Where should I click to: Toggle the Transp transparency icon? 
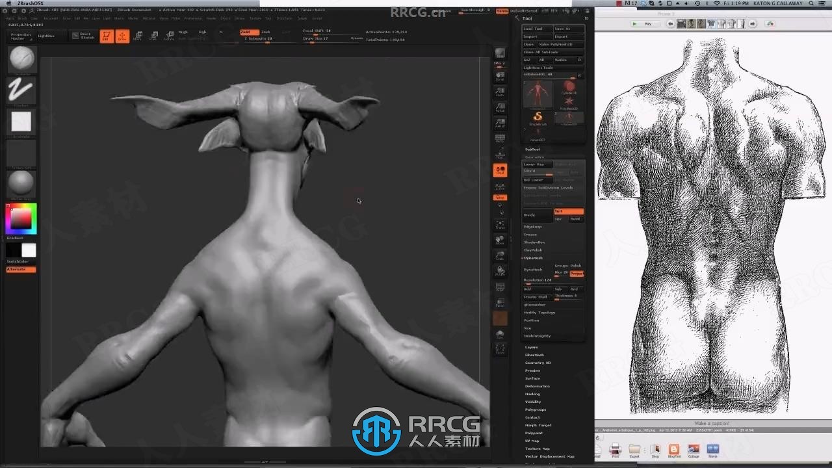pyautogui.click(x=500, y=303)
